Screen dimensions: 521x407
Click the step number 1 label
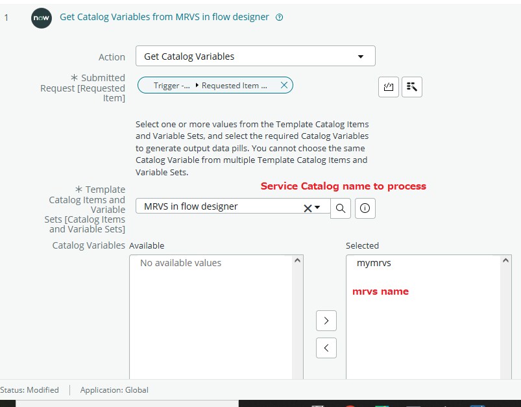point(6,18)
